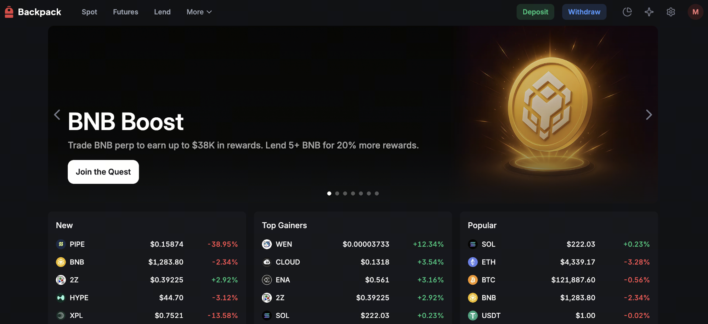
Task: Open the CLOUD row in Top Gainers
Action: pyautogui.click(x=352, y=262)
